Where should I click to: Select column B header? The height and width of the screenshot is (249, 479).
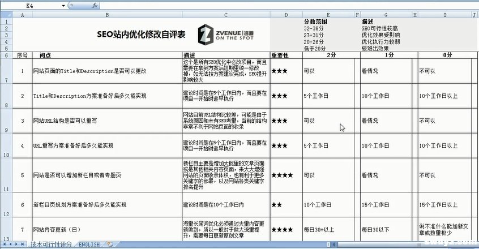[106, 14]
